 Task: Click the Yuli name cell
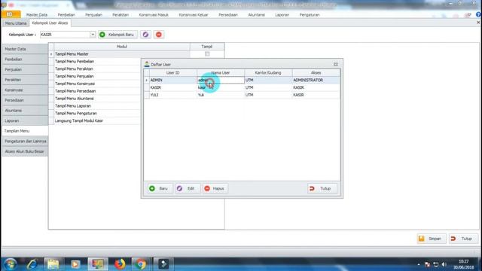[x=221, y=95]
